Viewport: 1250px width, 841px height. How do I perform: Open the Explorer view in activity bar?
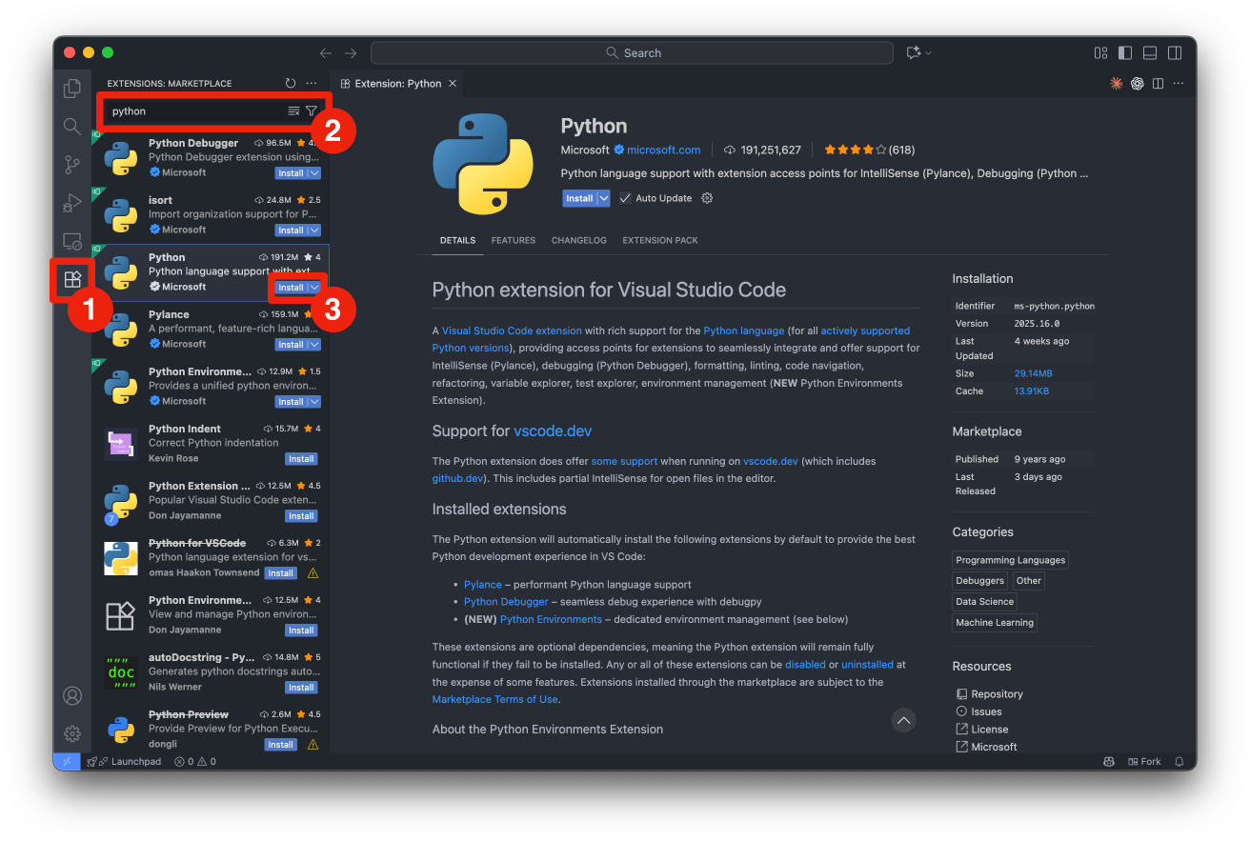pos(72,89)
